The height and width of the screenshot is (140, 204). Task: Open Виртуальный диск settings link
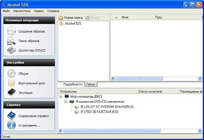[x=32, y=83]
